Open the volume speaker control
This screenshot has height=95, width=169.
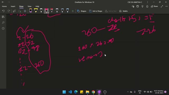[x=148, y=92]
